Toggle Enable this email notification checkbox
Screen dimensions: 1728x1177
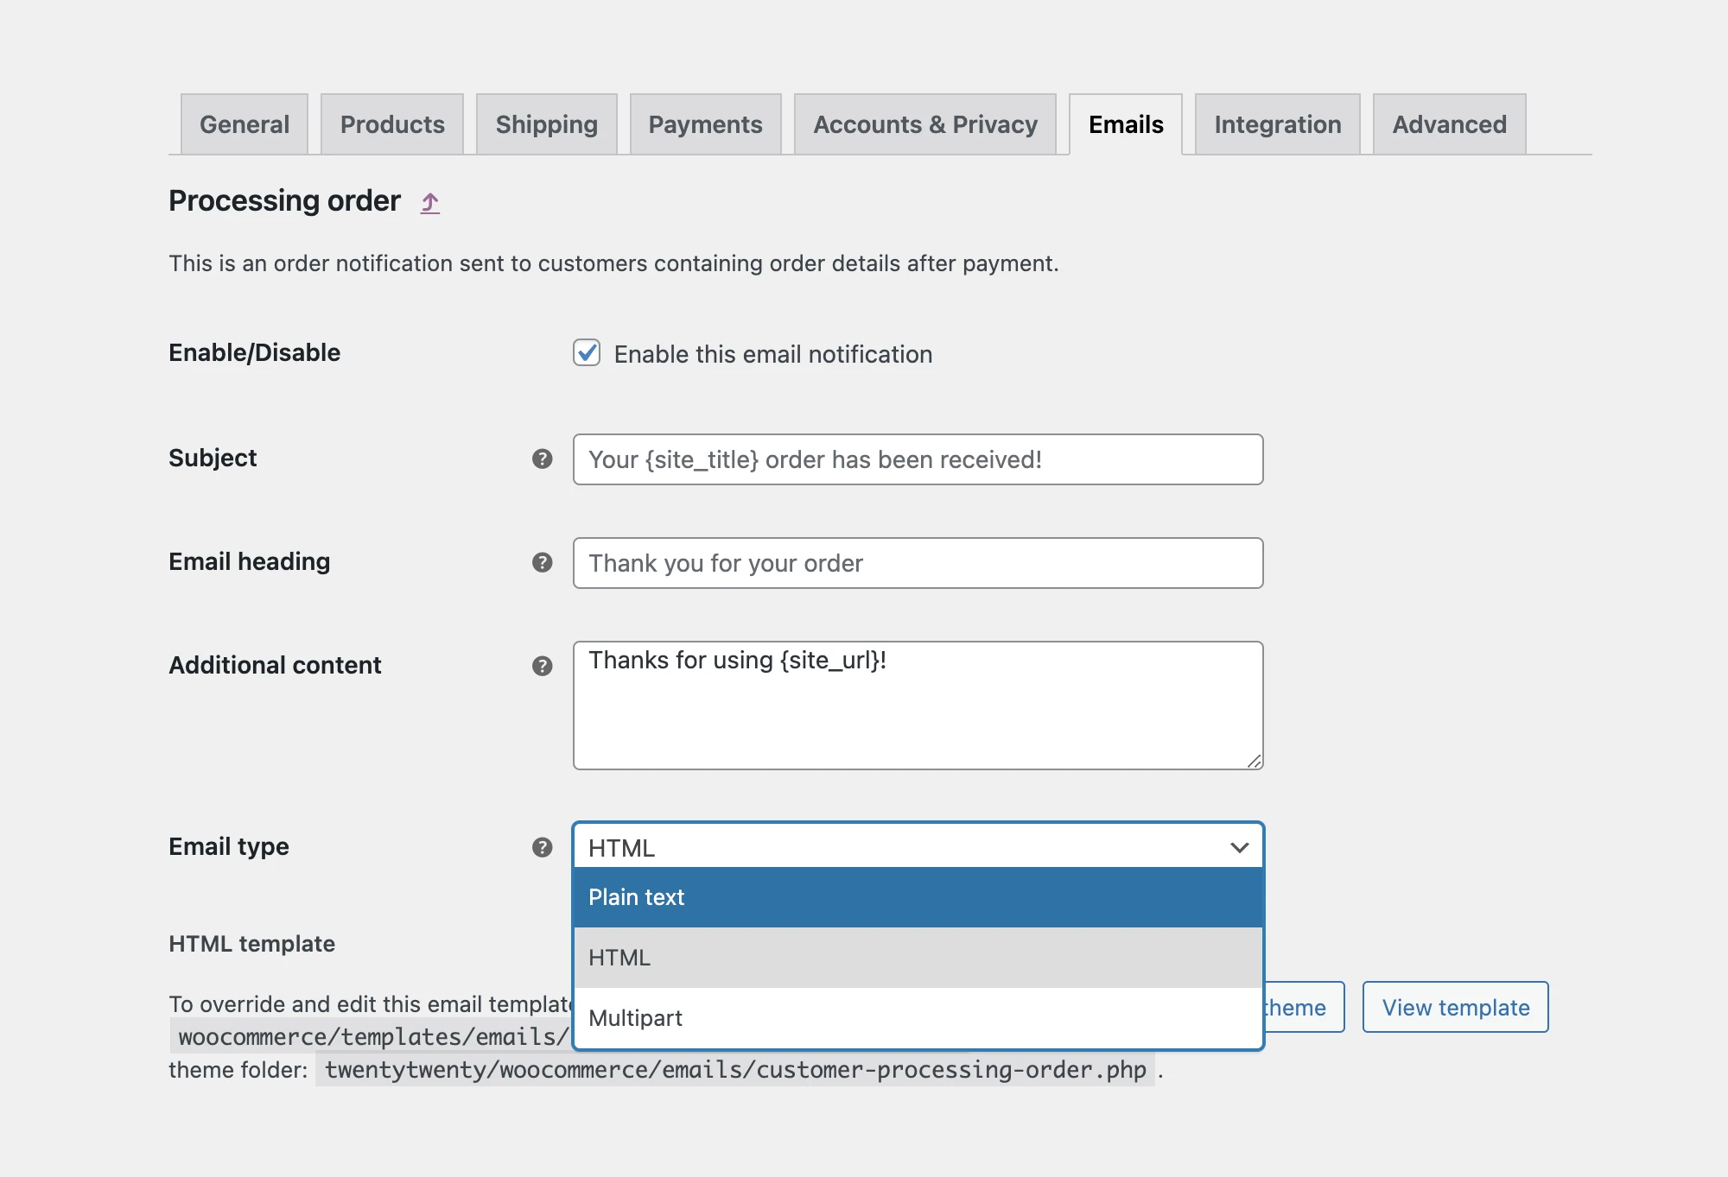click(x=587, y=352)
